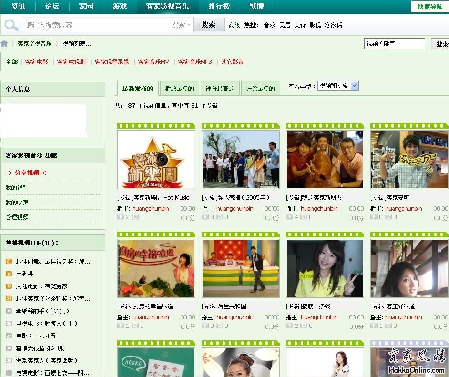
Task: Click the orange 01 rank badge
Action: pos(9,262)
